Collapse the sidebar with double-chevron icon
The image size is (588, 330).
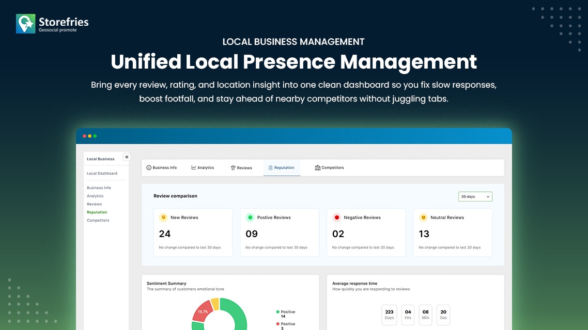coord(127,157)
